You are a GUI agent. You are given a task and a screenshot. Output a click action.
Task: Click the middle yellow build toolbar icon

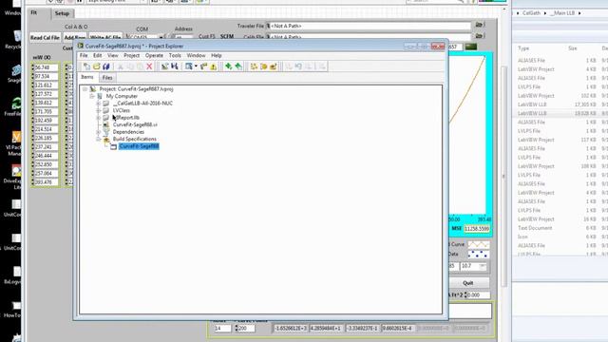[x=264, y=66]
